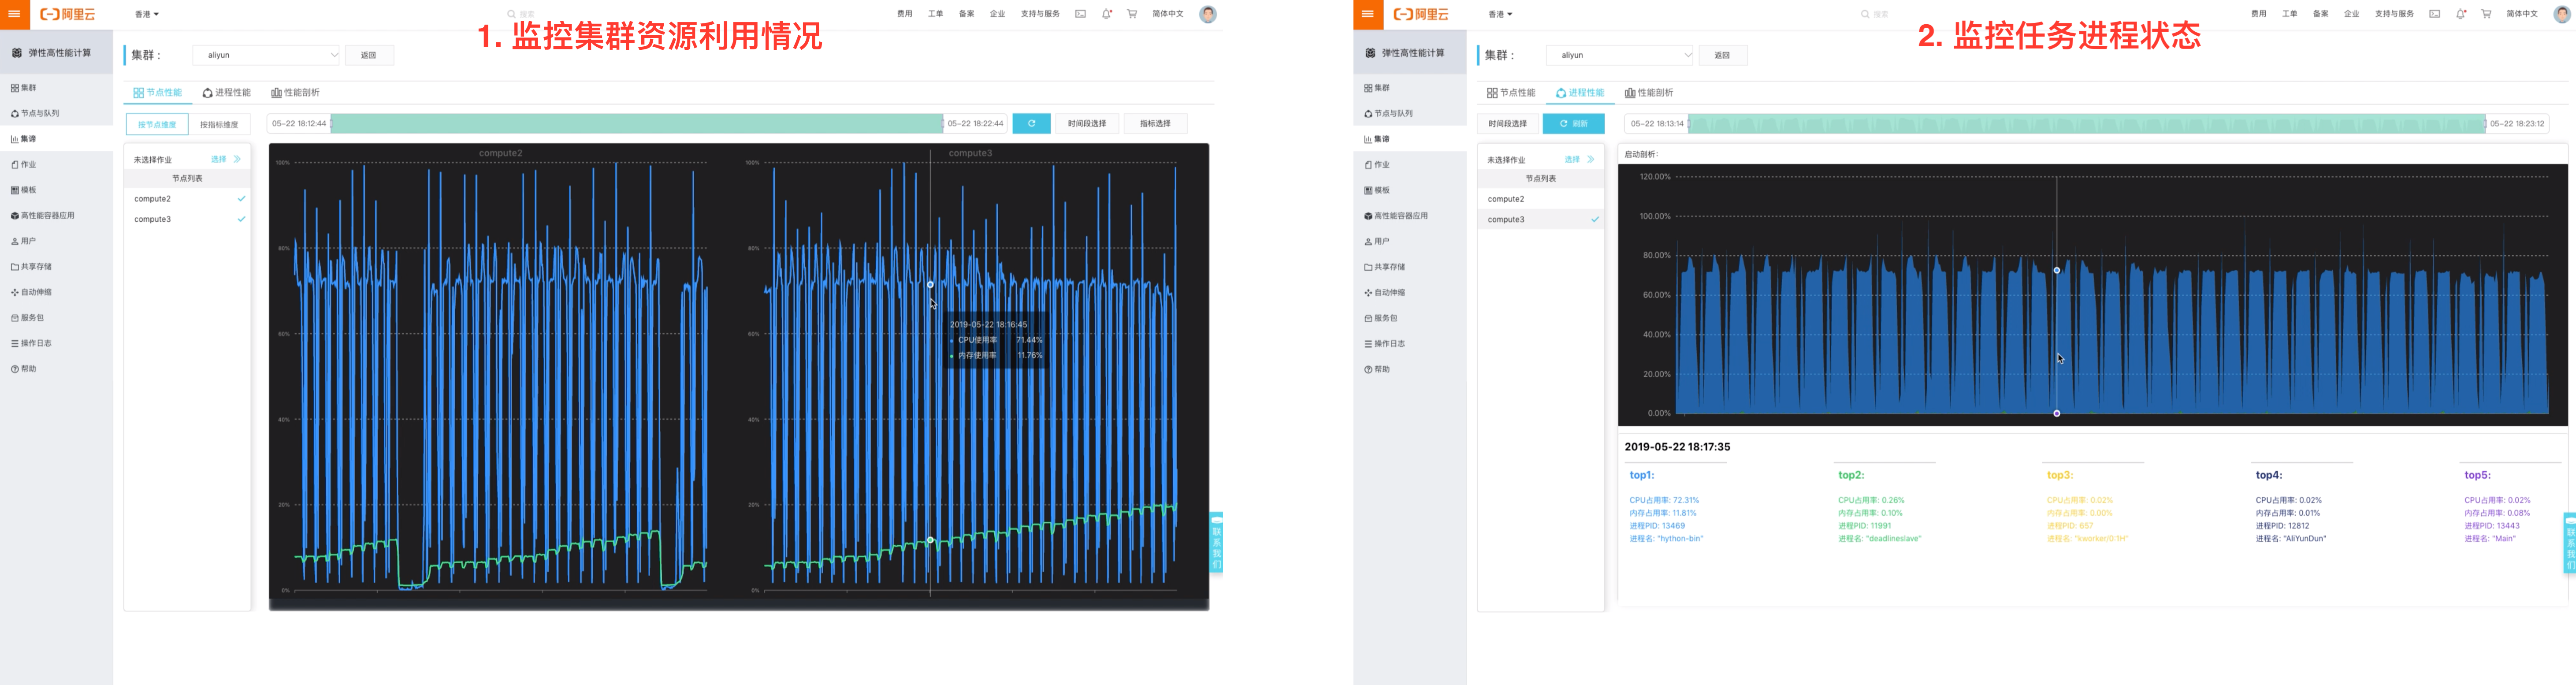The image size is (2576, 685).
Task: Open Cloud Shell terminal icon in left console
Action: tap(1081, 14)
